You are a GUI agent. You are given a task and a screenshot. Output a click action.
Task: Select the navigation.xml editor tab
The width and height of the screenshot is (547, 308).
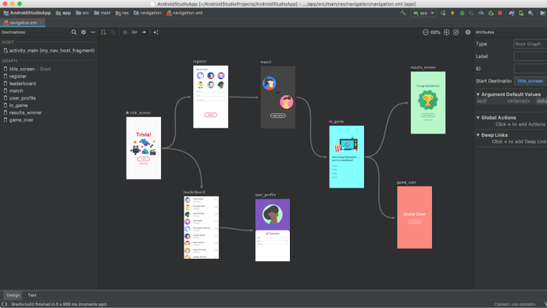pyautogui.click(x=23, y=23)
